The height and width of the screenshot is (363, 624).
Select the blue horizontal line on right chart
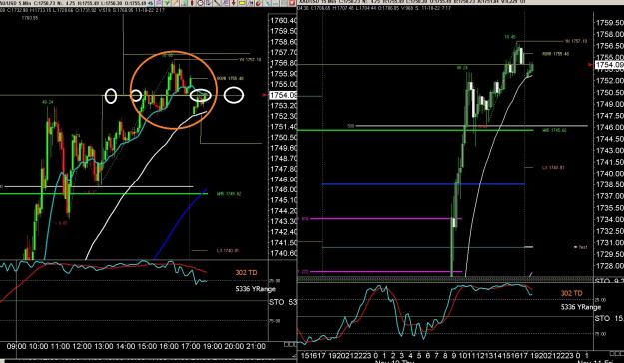tap(423, 184)
